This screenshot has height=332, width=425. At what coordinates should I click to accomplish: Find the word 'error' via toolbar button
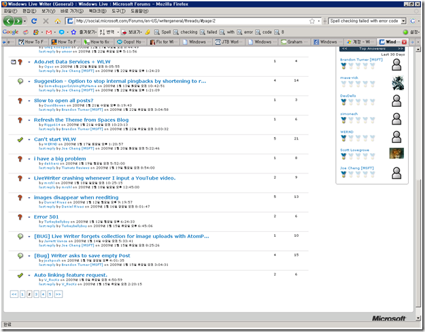click(x=245, y=32)
